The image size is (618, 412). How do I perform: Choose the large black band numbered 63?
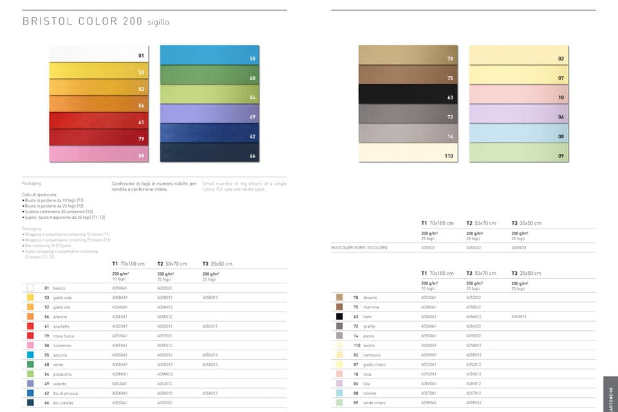[x=408, y=94]
